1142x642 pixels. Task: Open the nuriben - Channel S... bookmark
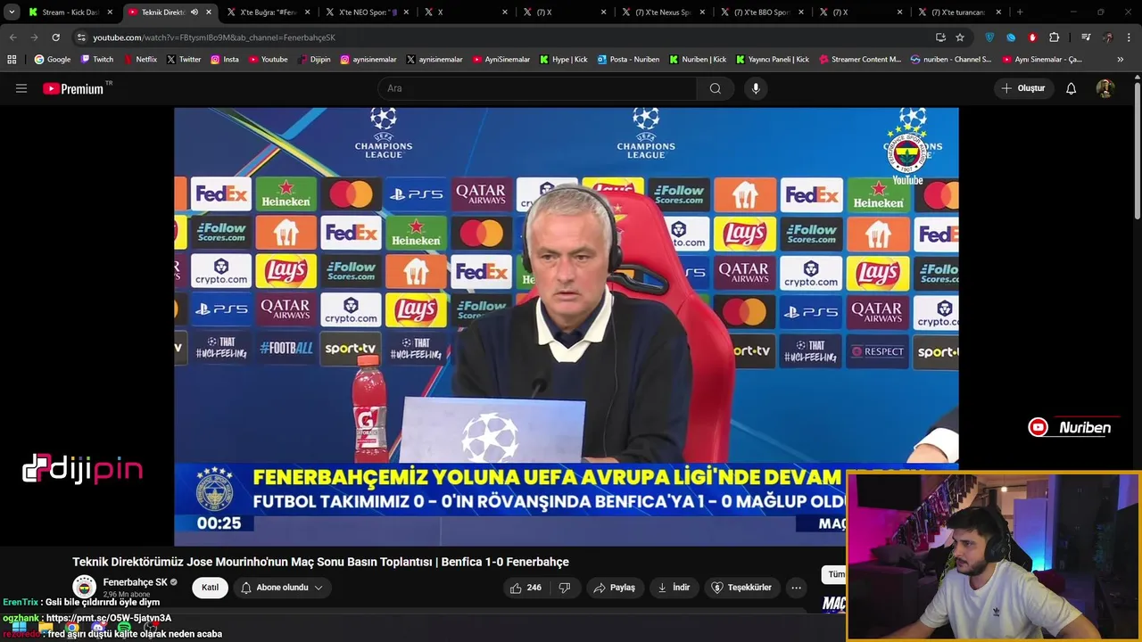coord(950,59)
